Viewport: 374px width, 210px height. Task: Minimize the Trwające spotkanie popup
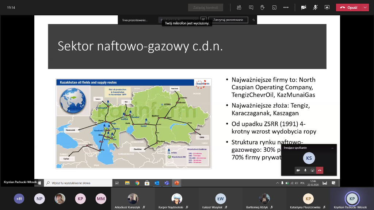(332, 148)
